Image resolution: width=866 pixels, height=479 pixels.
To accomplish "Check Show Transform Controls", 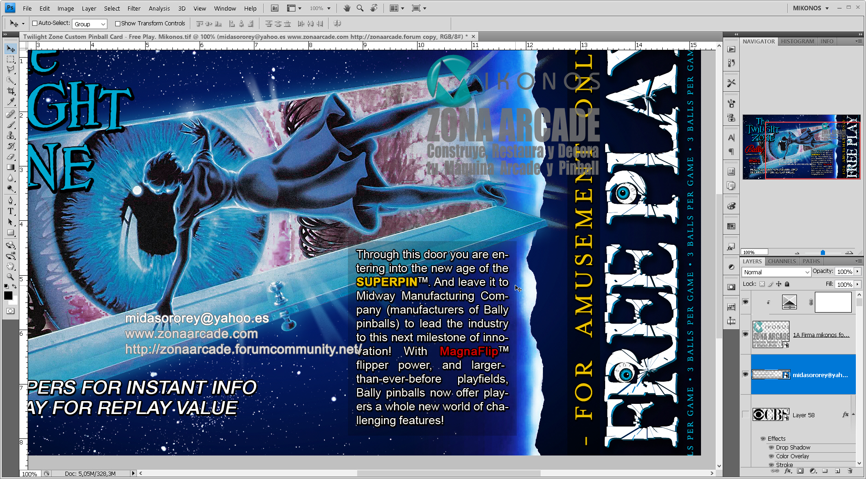I will pos(118,24).
